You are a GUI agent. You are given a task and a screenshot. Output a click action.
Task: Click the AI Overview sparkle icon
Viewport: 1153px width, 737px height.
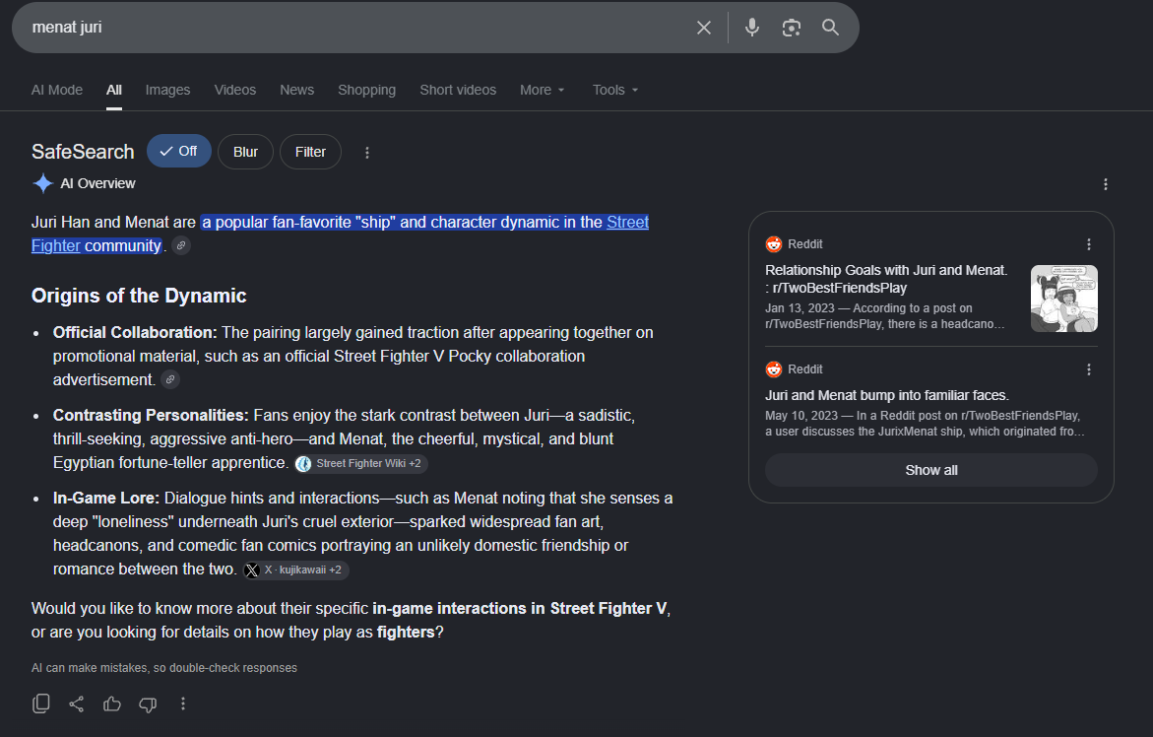click(x=43, y=183)
